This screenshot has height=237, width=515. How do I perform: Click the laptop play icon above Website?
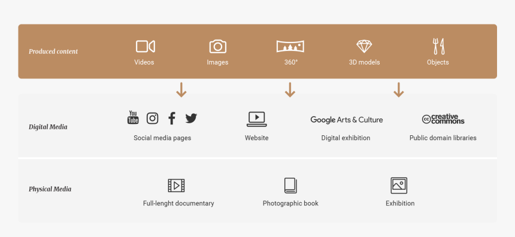coord(257,119)
